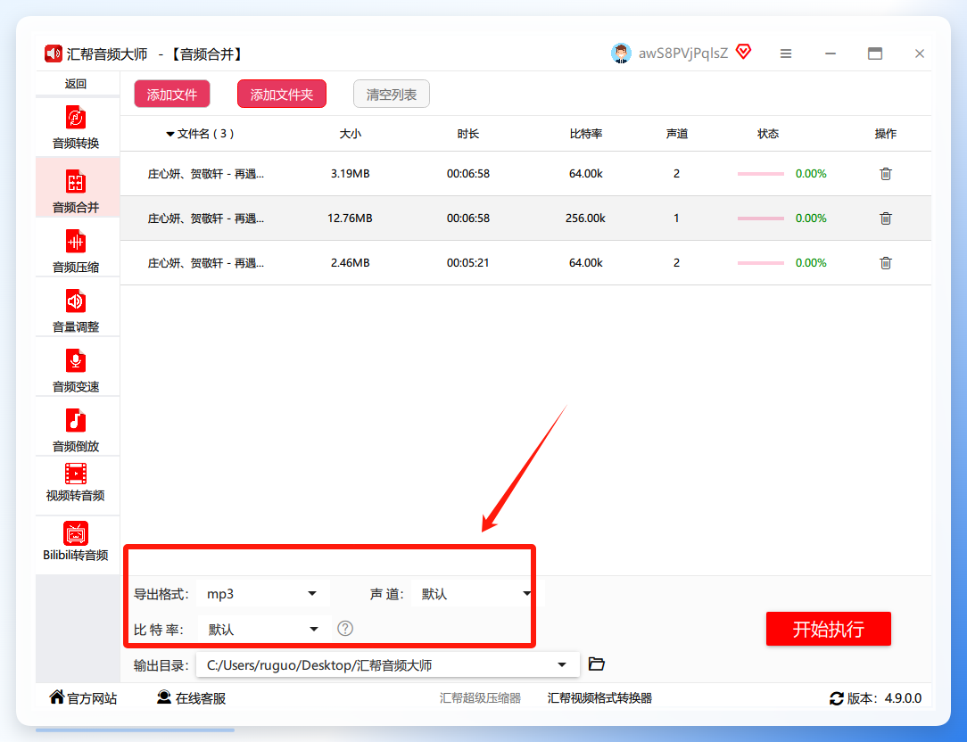This screenshot has width=967, height=742.
Task: Open 在线客服 online support
Action: tap(191, 697)
